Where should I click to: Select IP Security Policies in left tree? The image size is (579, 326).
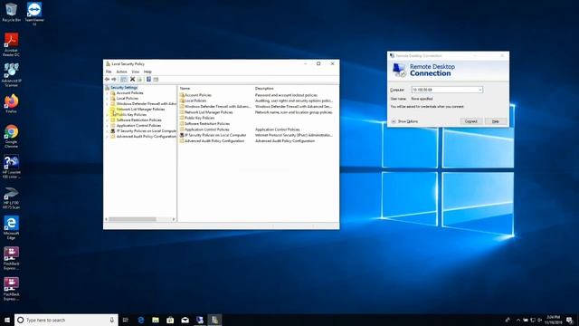pyautogui.click(x=147, y=130)
